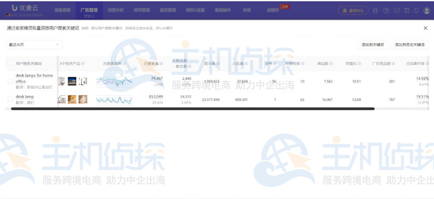Open the notifications bell icon
The image size is (434, 199).
416,11
